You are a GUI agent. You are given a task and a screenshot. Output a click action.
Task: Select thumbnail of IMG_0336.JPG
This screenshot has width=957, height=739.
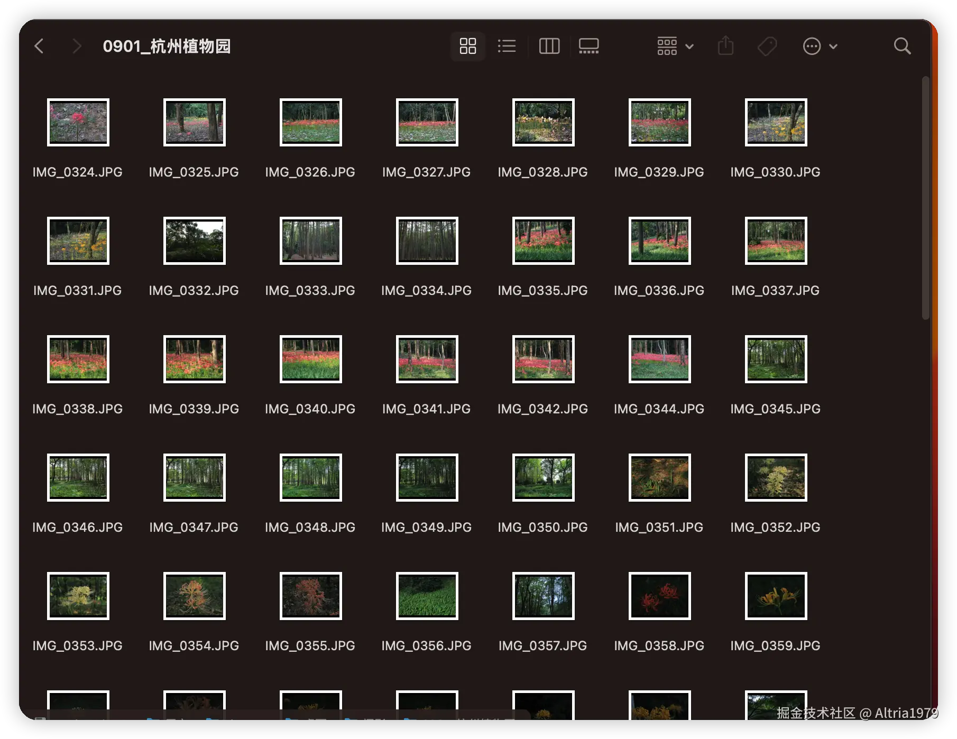[660, 241]
